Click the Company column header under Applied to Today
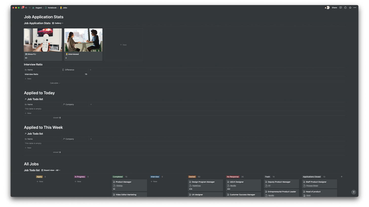This screenshot has height=207, width=369. [75, 104]
